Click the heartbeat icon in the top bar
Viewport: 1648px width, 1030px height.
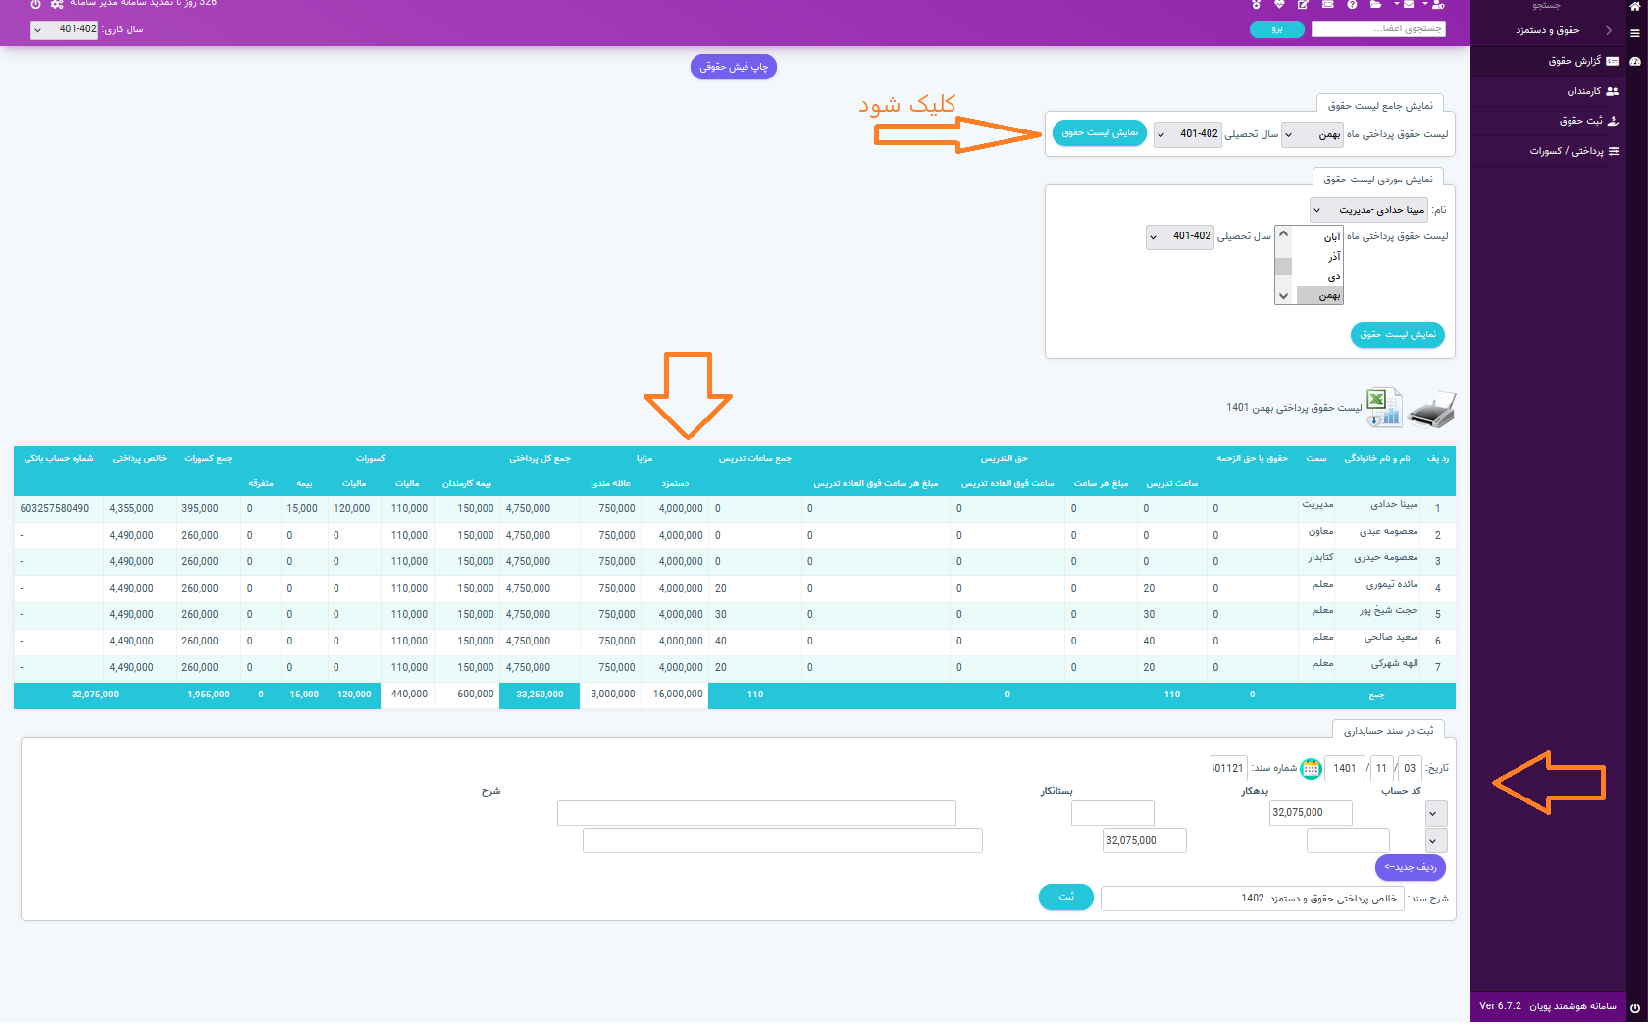[x=1279, y=5]
